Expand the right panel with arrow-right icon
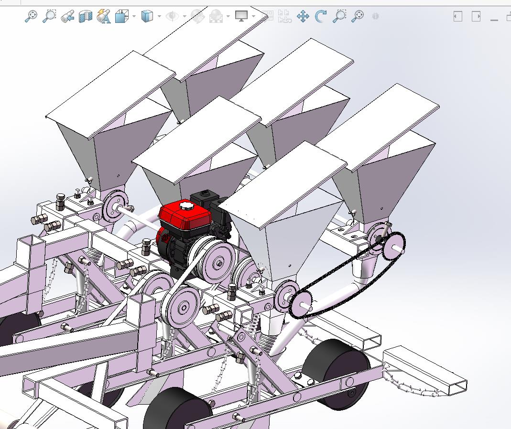Screen dimensions: 511x429 coord(476,16)
